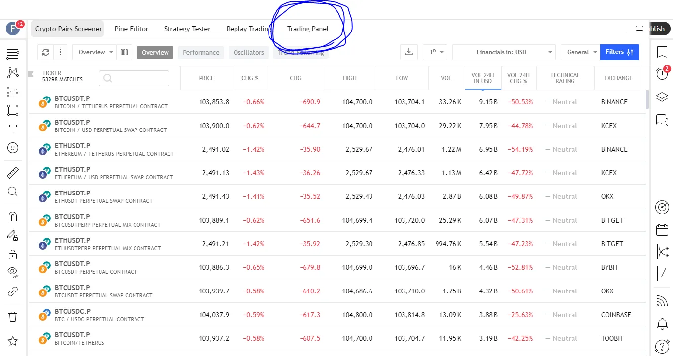Viewport: 673px width, 356px height.
Task: Open BTCUSDT.P row on BINANCE
Action: (x=336, y=102)
